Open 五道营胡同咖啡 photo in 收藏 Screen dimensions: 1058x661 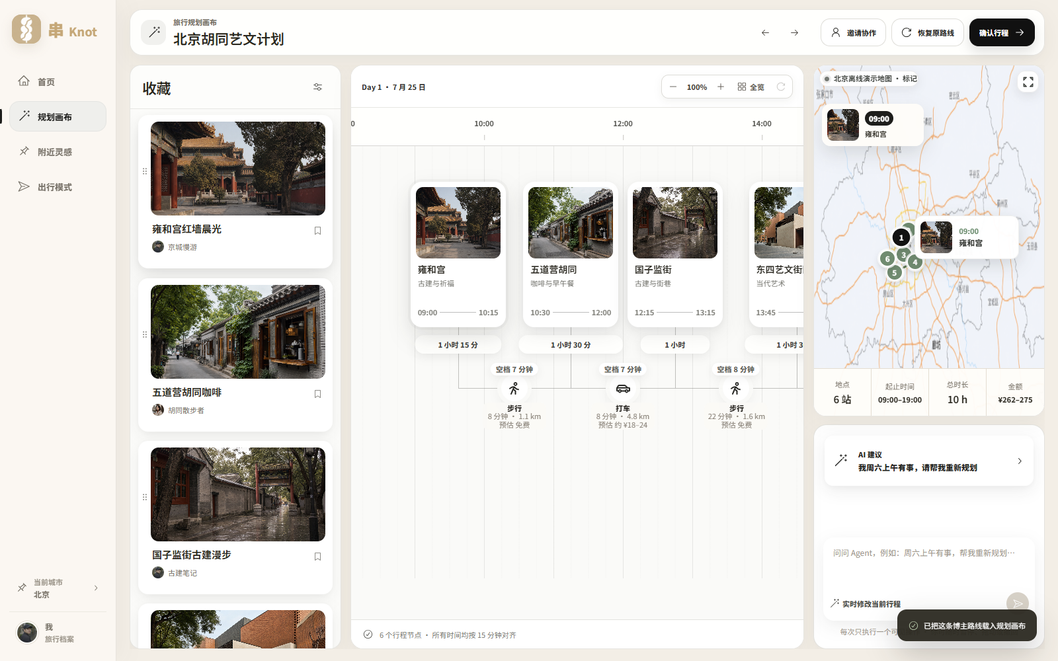pos(238,332)
